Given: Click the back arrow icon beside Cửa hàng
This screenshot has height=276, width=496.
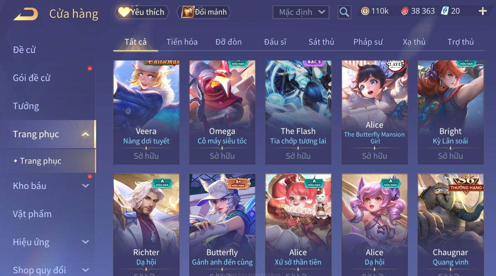Looking at the screenshot, I should 26,14.
